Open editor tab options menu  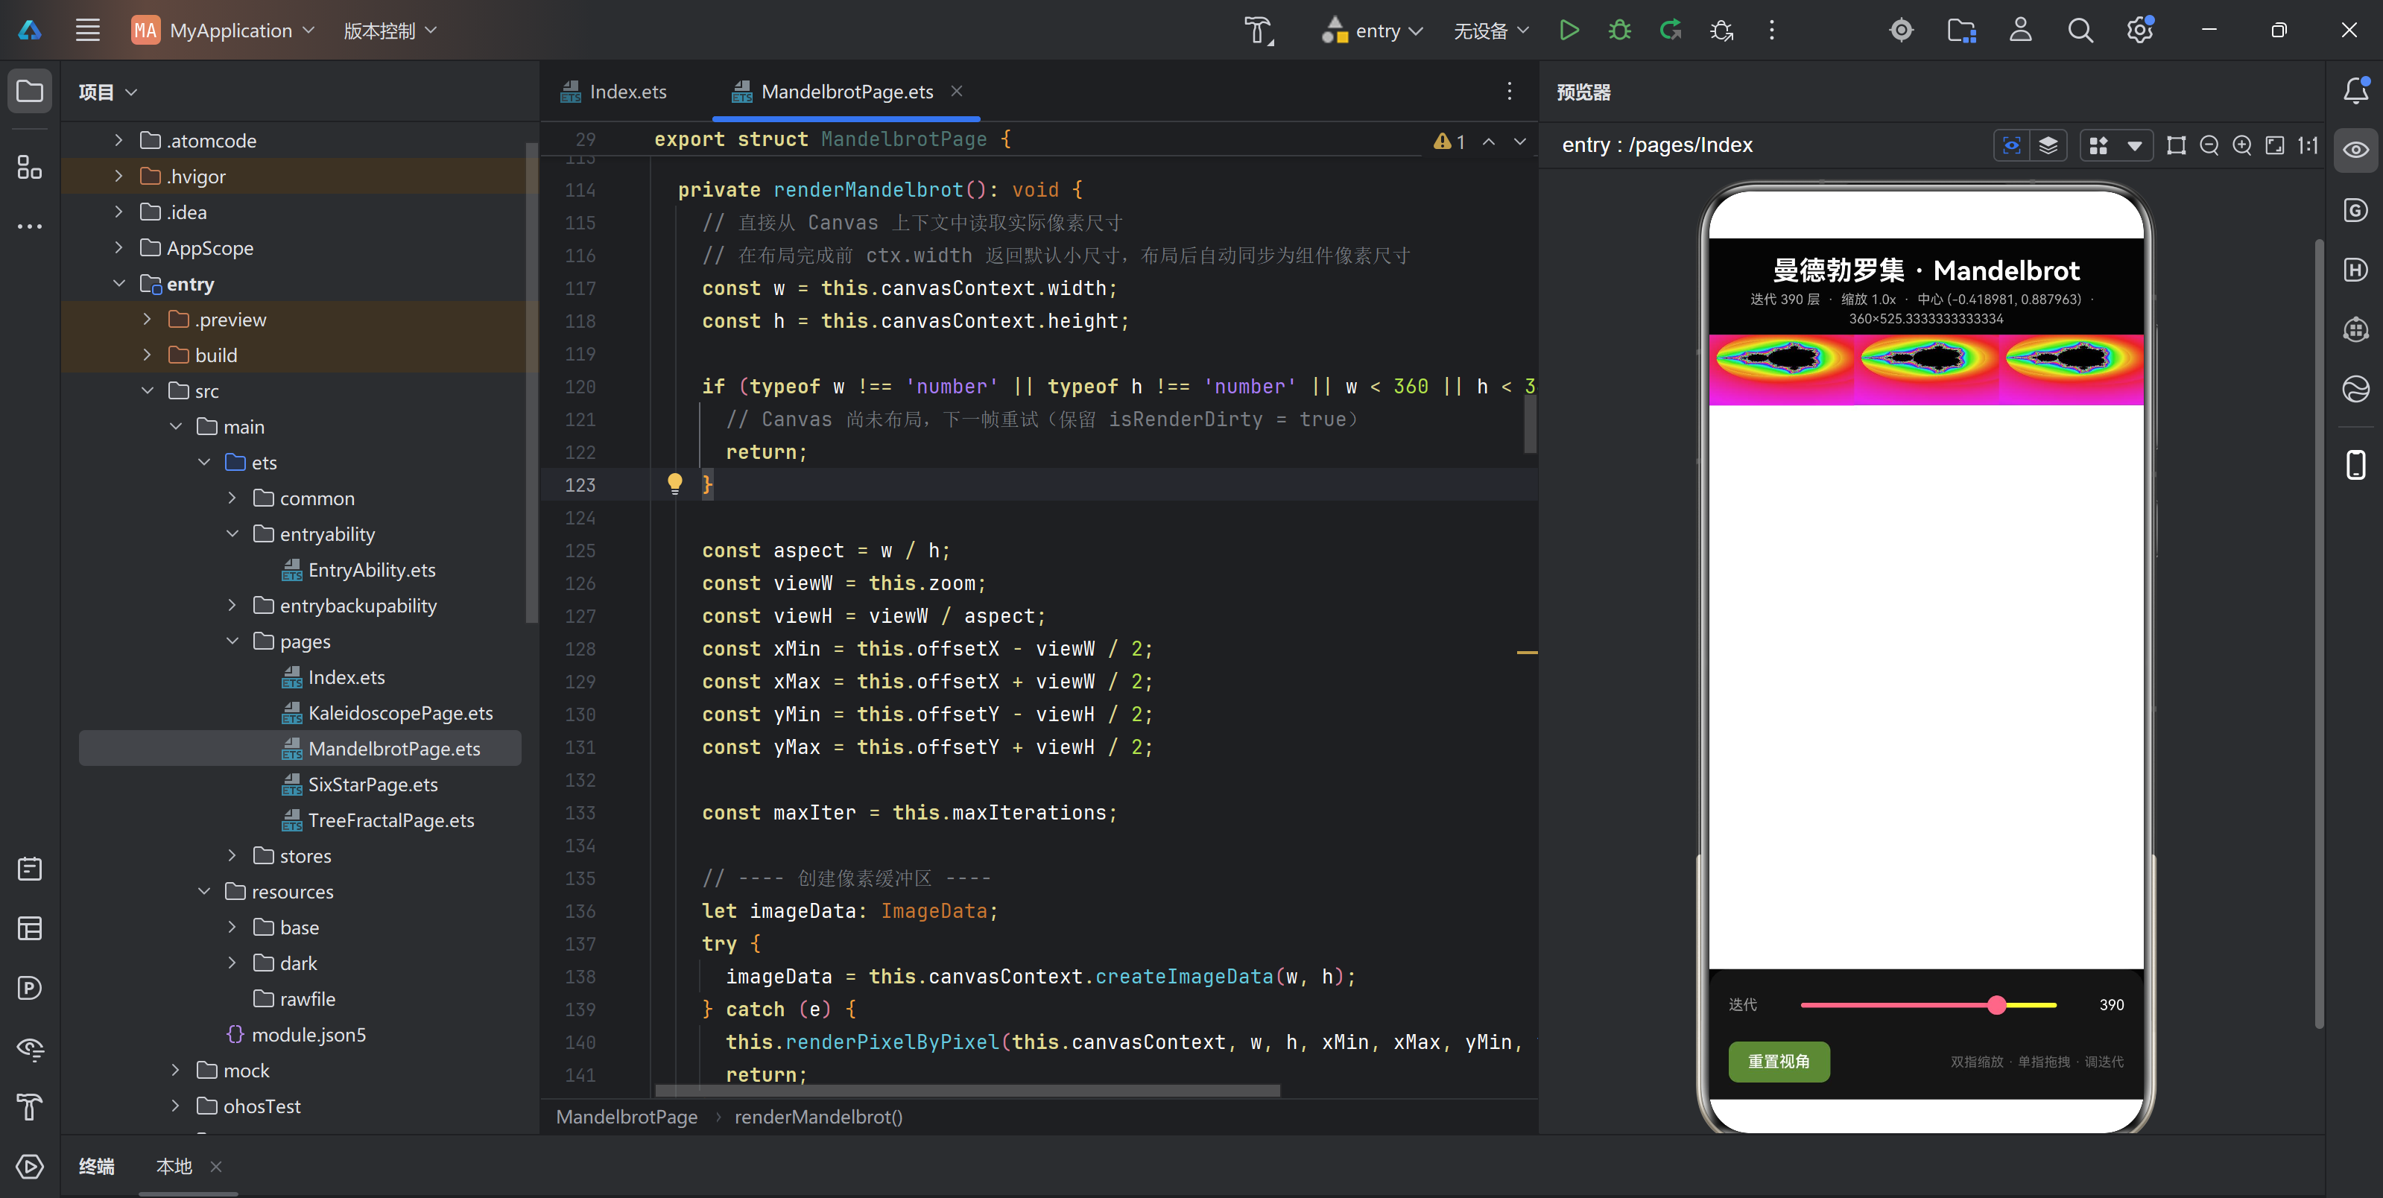click(1509, 91)
